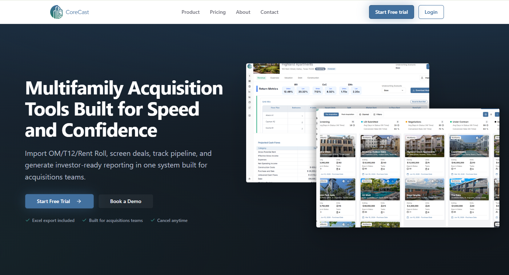Select the Revenue tab in underwriting screenshot
The image size is (509, 275).
click(x=261, y=78)
